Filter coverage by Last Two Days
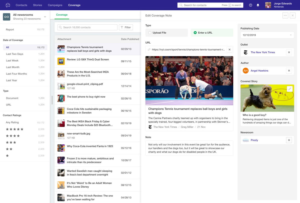This screenshot has width=300, height=203. coord(25,54)
